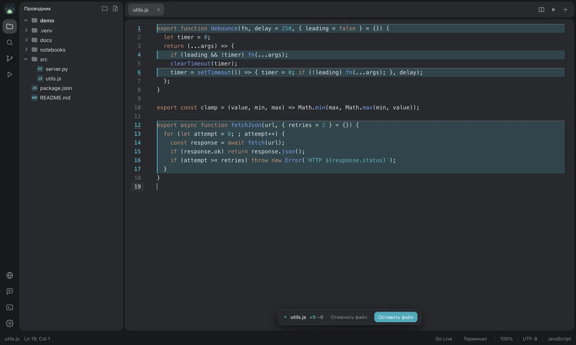Image resolution: width=576 pixels, height=345 pixels.
Task: Click Go Live in the status bar
Action: [444, 339]
